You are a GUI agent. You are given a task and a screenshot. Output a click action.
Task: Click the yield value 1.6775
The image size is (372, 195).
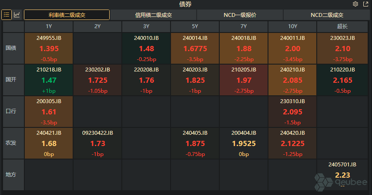pyautogui.click(x=195, y=49)
